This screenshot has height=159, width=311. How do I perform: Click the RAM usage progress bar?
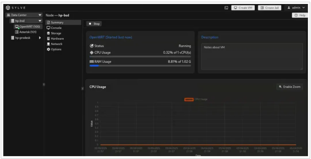coord(140,66)
